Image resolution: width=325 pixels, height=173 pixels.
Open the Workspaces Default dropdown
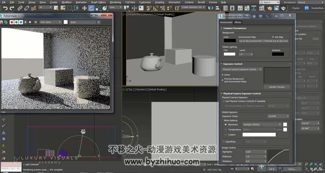tap(311, 2)
